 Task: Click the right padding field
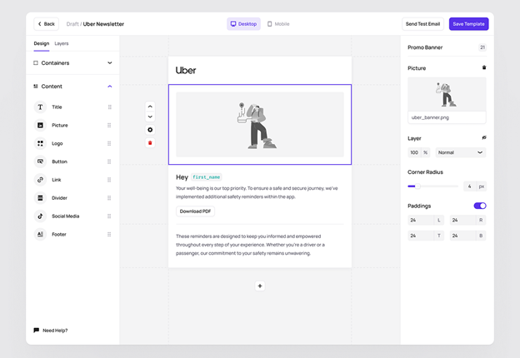tap(468, 220)
